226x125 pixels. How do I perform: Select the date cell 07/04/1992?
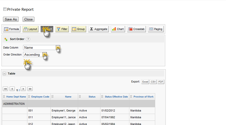(115, 117)
